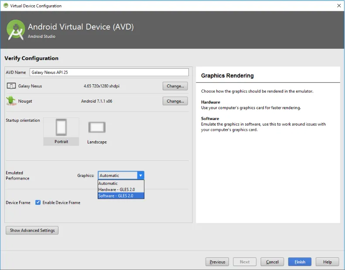This screenshot has height=270, width=345.
Task: Click the 'Verify Configuration' heading
Action: click(x=31, y=58)
